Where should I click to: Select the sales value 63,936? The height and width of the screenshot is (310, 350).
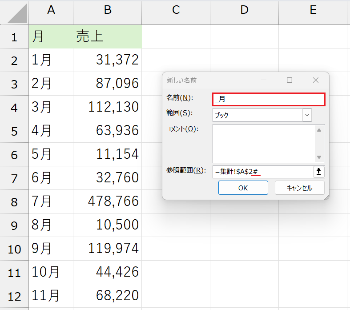tap(107, 131)
